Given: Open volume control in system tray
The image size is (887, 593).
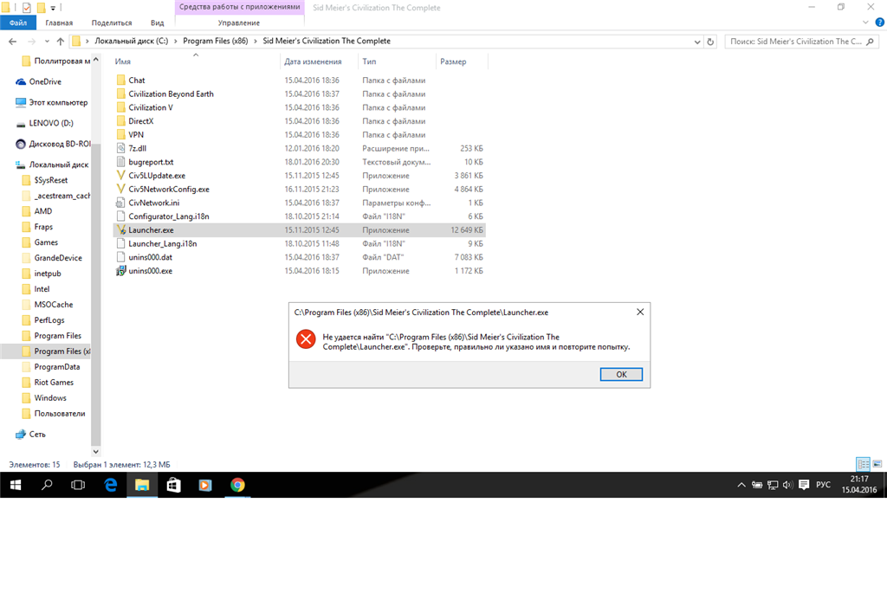Looking at the screenshot, I should 787,485.
